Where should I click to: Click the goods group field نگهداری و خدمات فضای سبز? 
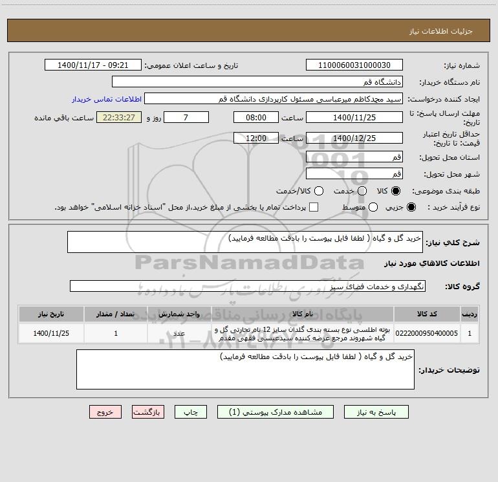tap(248, 286)
